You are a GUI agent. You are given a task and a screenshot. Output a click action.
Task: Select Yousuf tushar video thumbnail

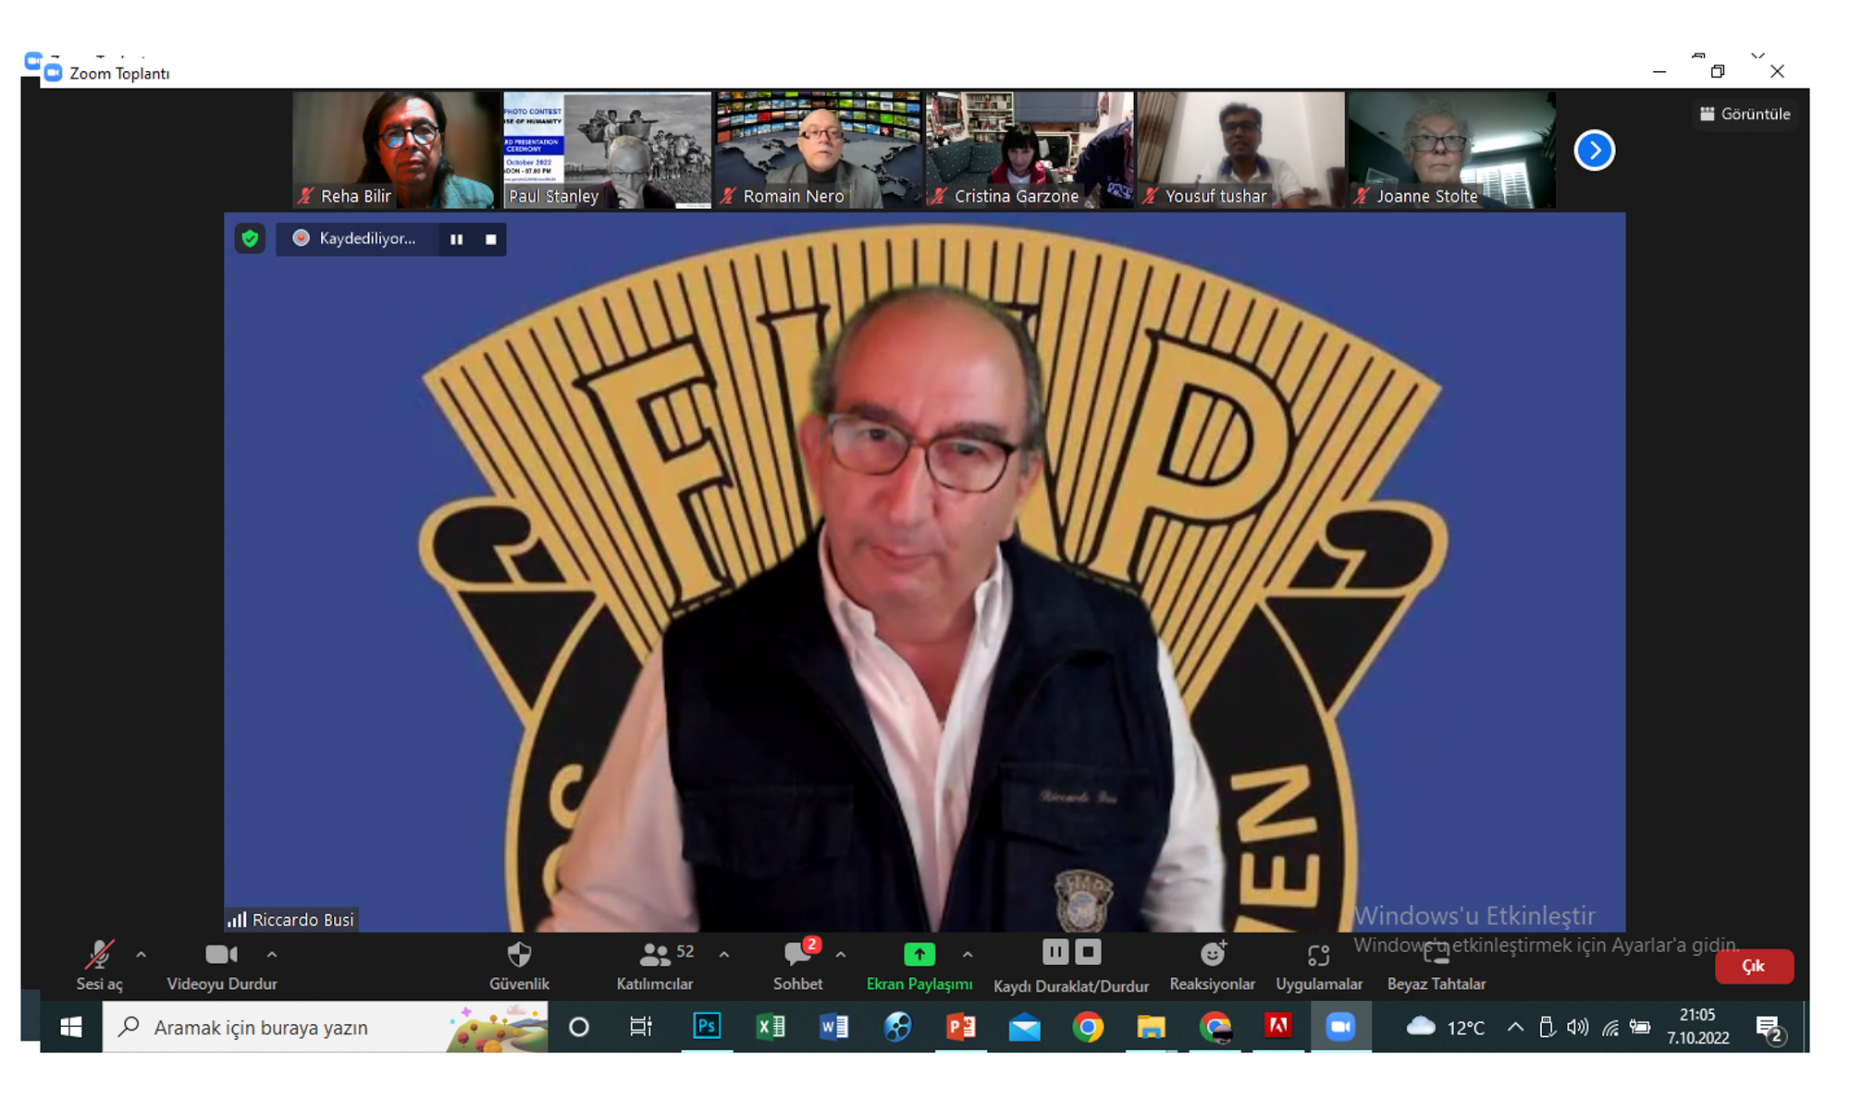pyautogui.click(x=1240, y=150)
